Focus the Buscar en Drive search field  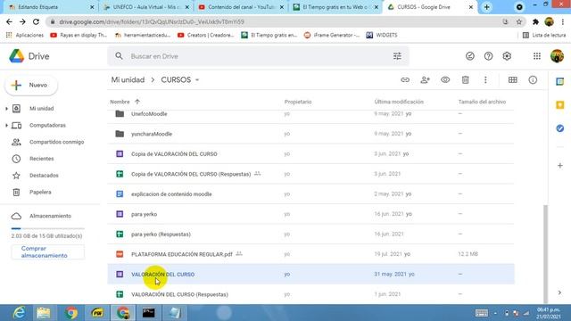click(258, 56)
